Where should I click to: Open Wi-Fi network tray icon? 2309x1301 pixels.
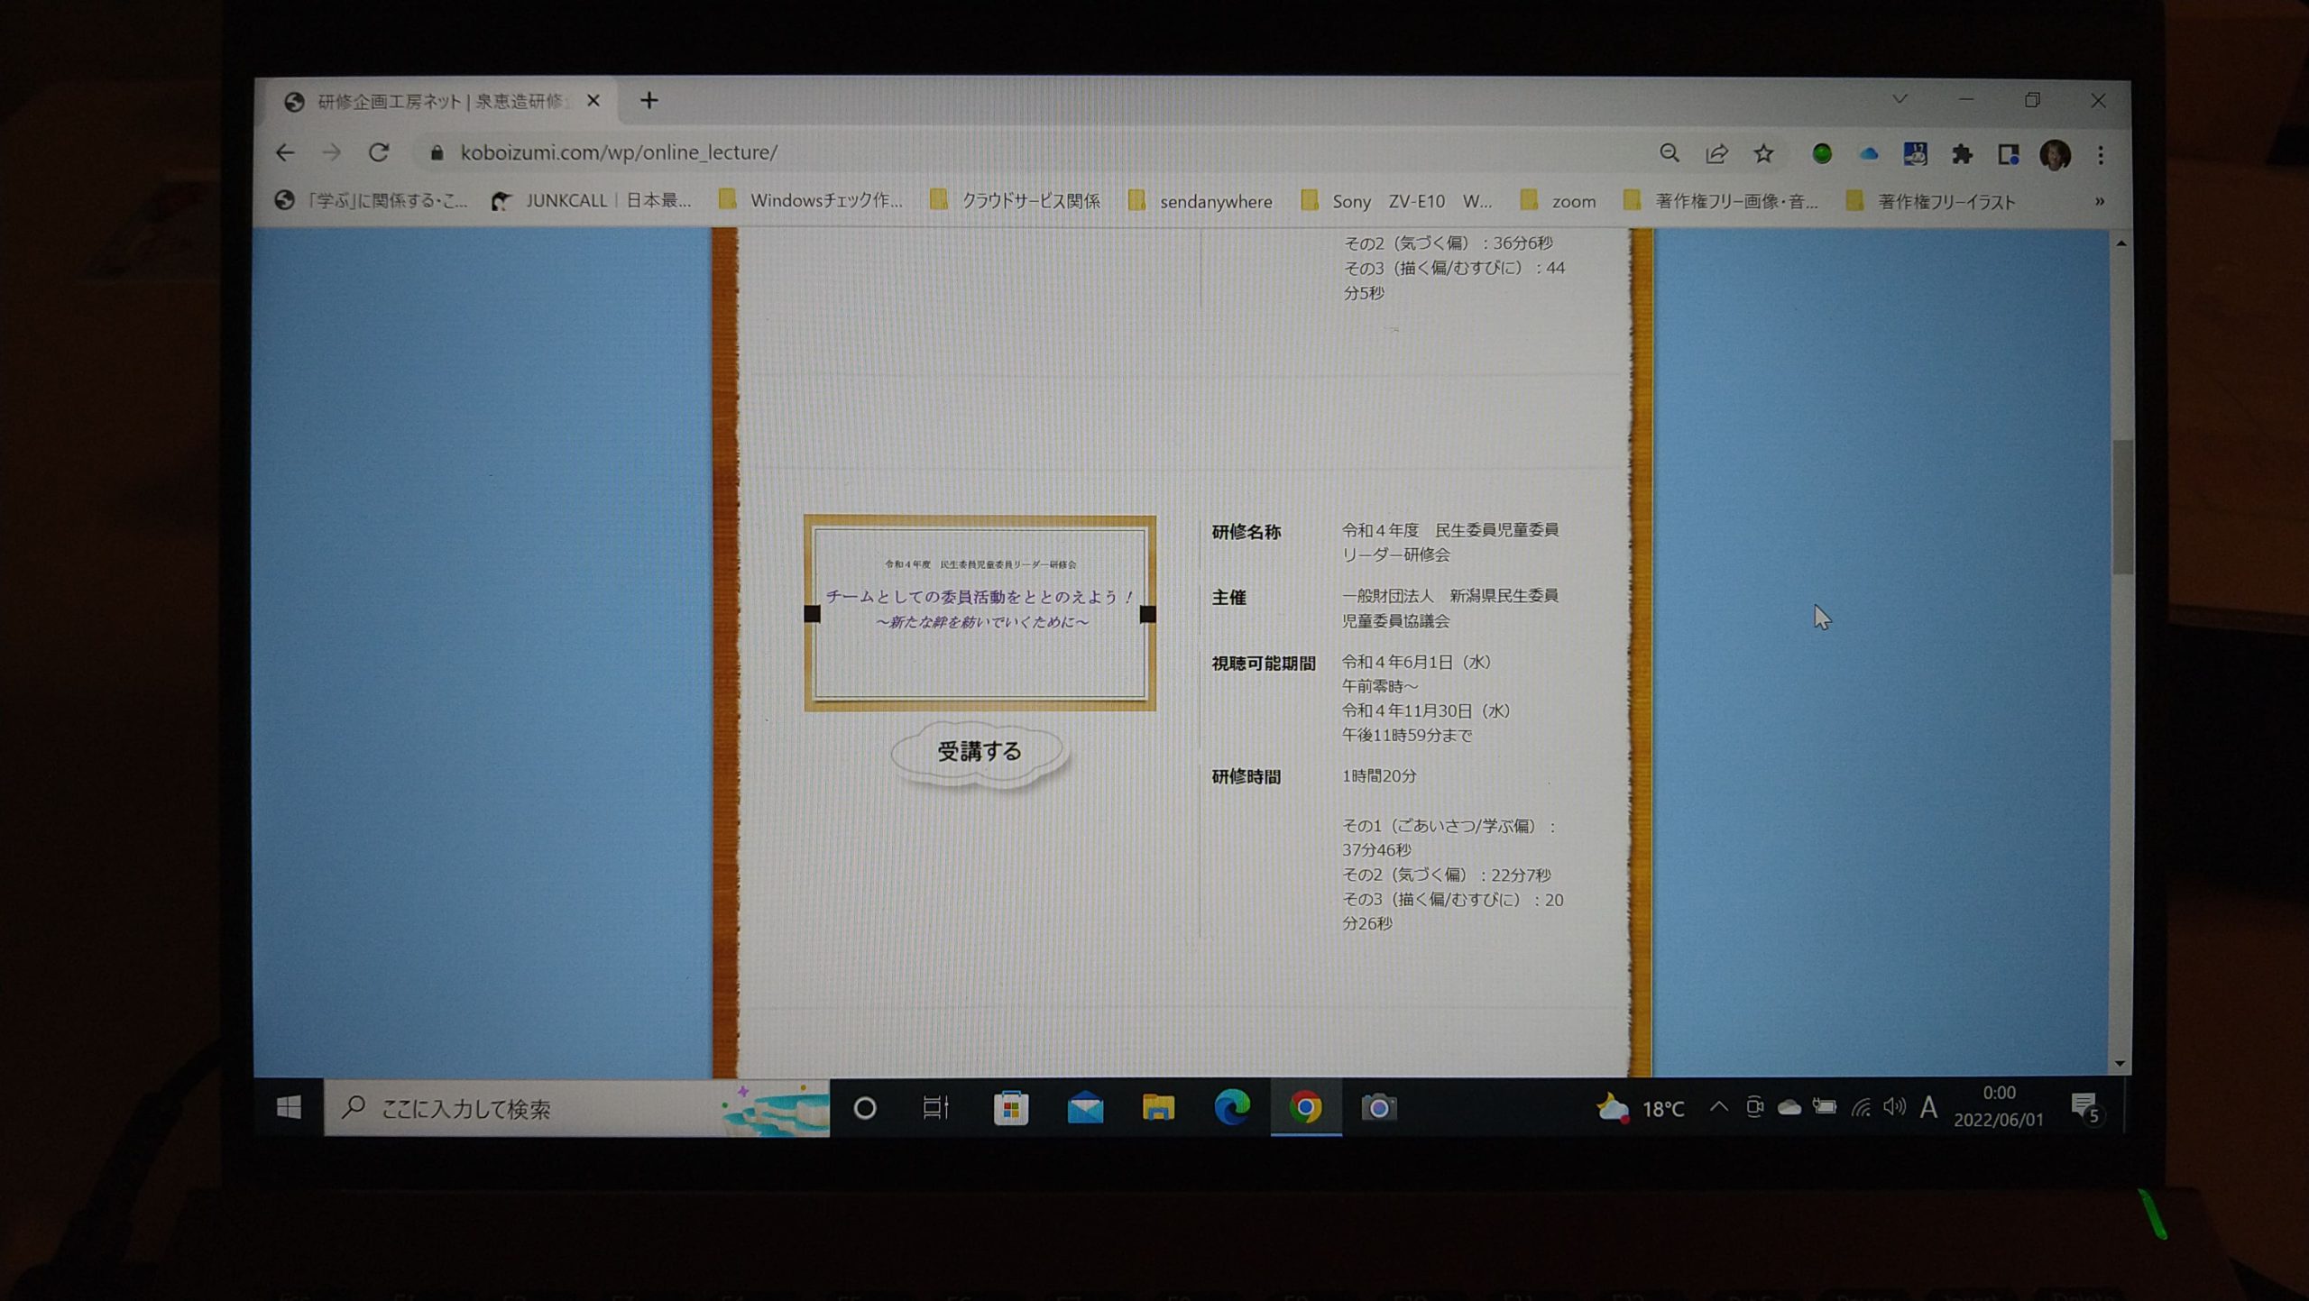(x=1860, y=1107)
